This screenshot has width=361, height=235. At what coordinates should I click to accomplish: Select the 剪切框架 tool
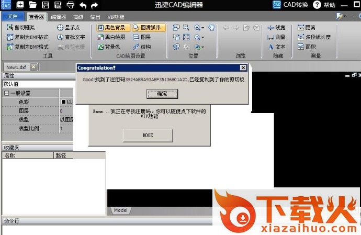(x=21, y=27)
